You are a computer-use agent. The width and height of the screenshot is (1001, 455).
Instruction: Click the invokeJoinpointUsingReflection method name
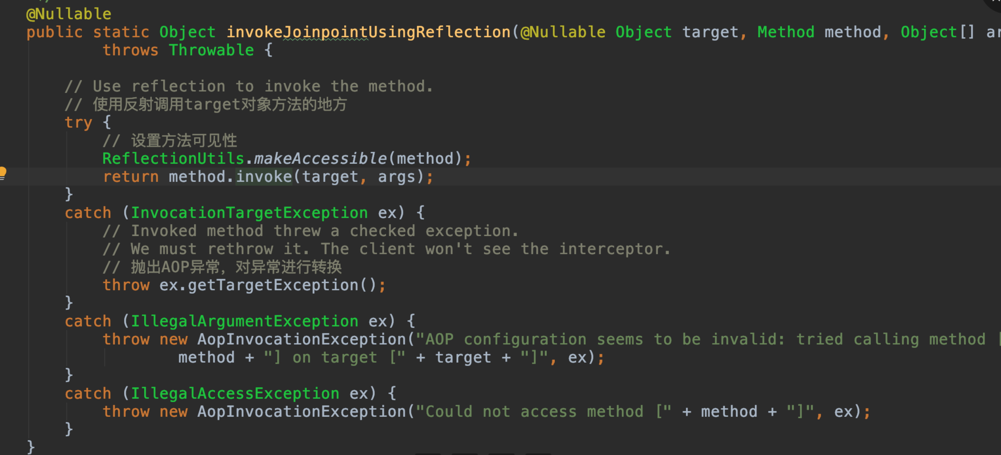pyautogui.click(x=368, y=32)
